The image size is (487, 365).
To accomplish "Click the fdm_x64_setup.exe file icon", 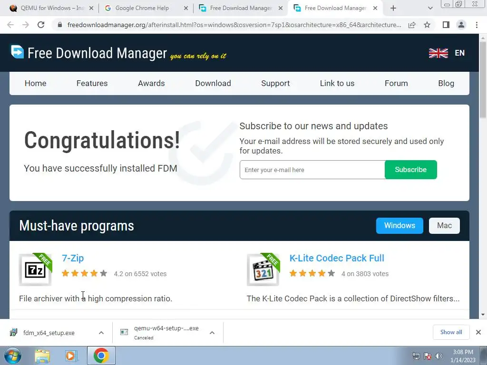I will pyautogui.click(x=14, y=332).
